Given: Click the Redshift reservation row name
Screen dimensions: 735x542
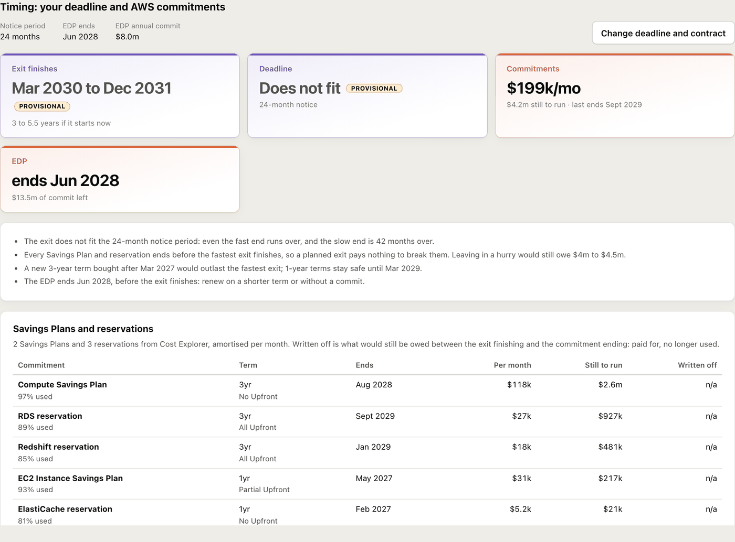Looking at the screenshot, I should click(58, 447).
